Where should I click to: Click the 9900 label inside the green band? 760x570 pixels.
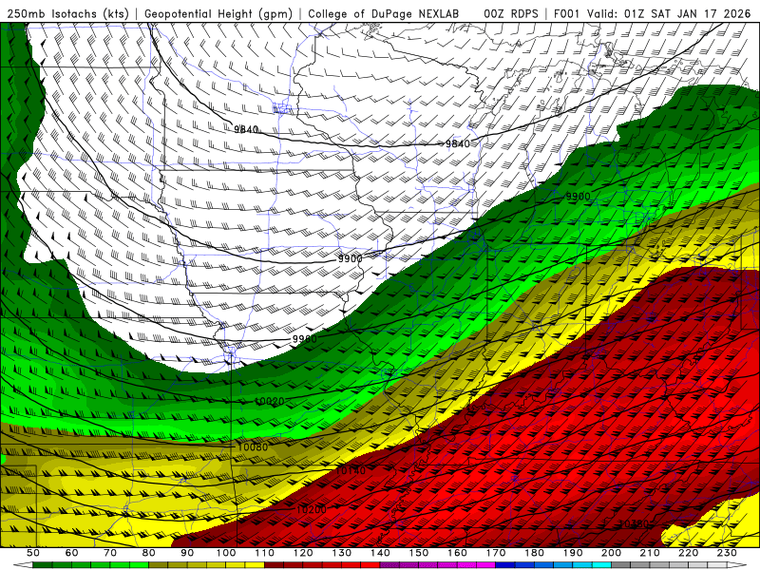(578, 197)
